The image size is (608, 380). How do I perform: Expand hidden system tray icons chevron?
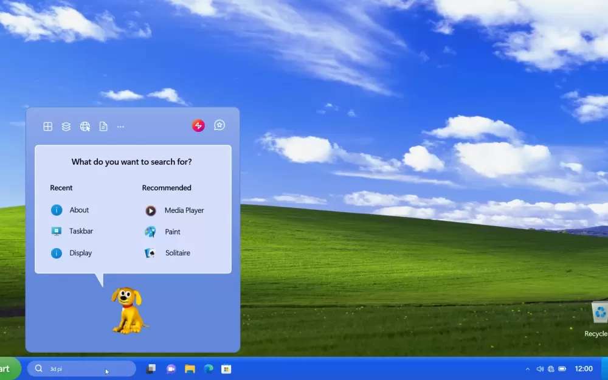[x=527, y=369]
